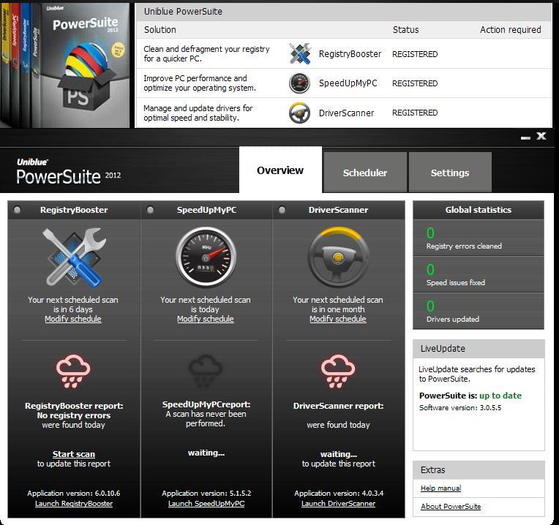Click the 'Solution' column header
Screen dimensions: 559x525
160,29
